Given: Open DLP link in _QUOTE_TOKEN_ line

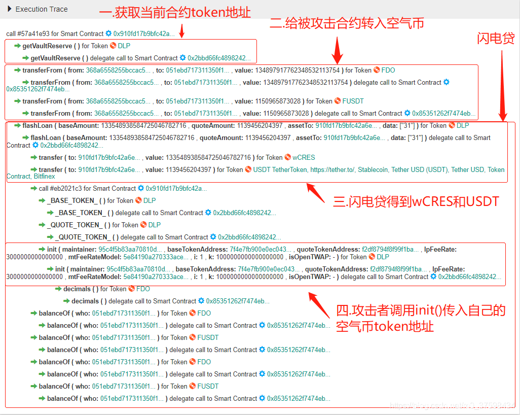Looking at the screenshot, I should (155, 225).
